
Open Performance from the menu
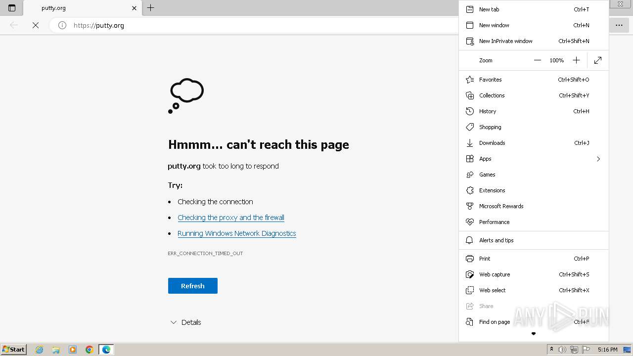click(534, 222)
